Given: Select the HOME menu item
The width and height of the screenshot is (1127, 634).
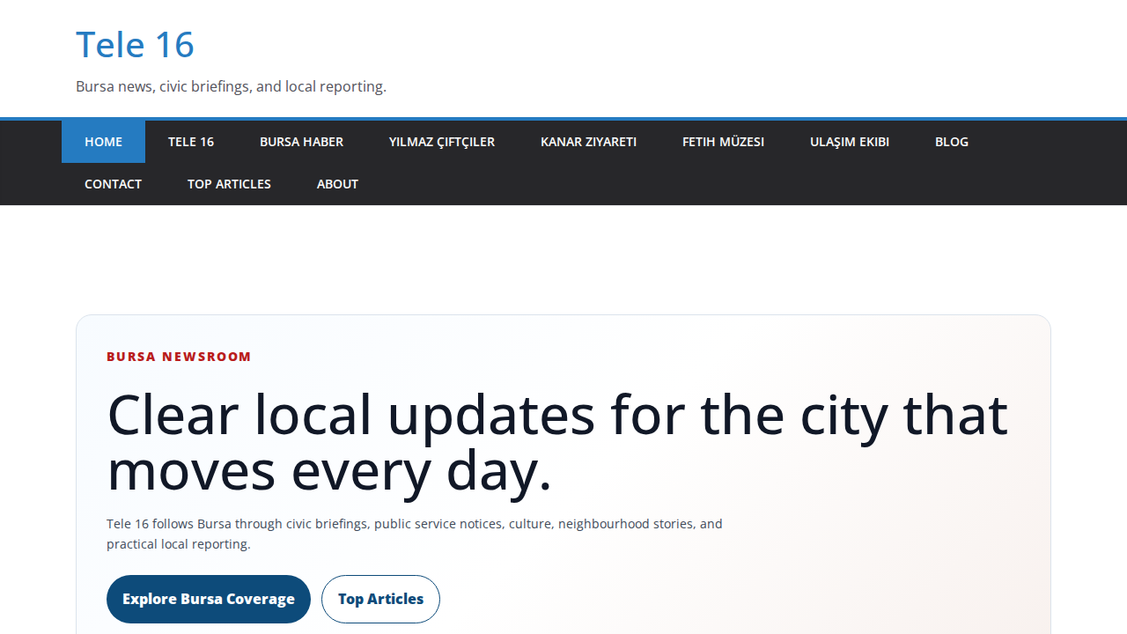Looking at the screenshot, I should pyautogui.click(x=103, y=142).
